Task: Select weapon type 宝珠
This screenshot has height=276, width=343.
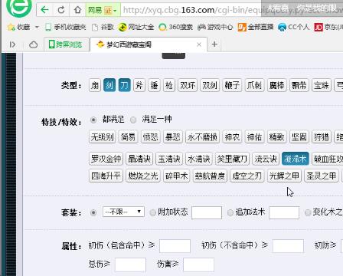Action: 322,85
